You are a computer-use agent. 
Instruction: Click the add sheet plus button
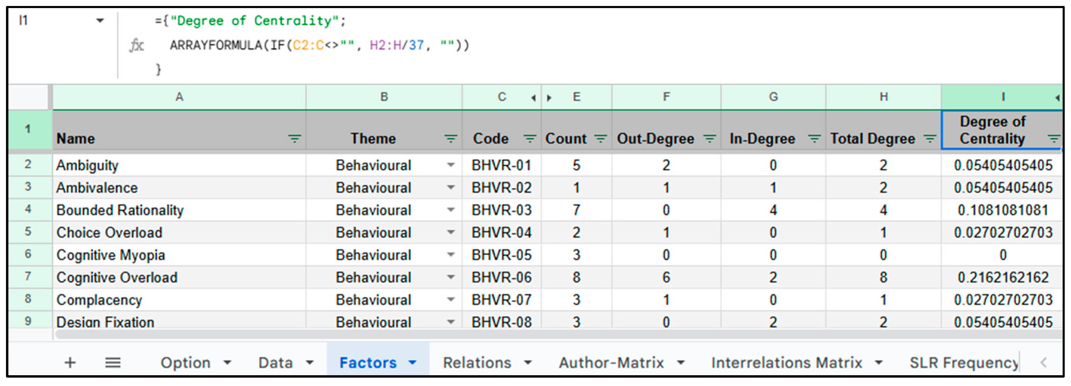70,363
